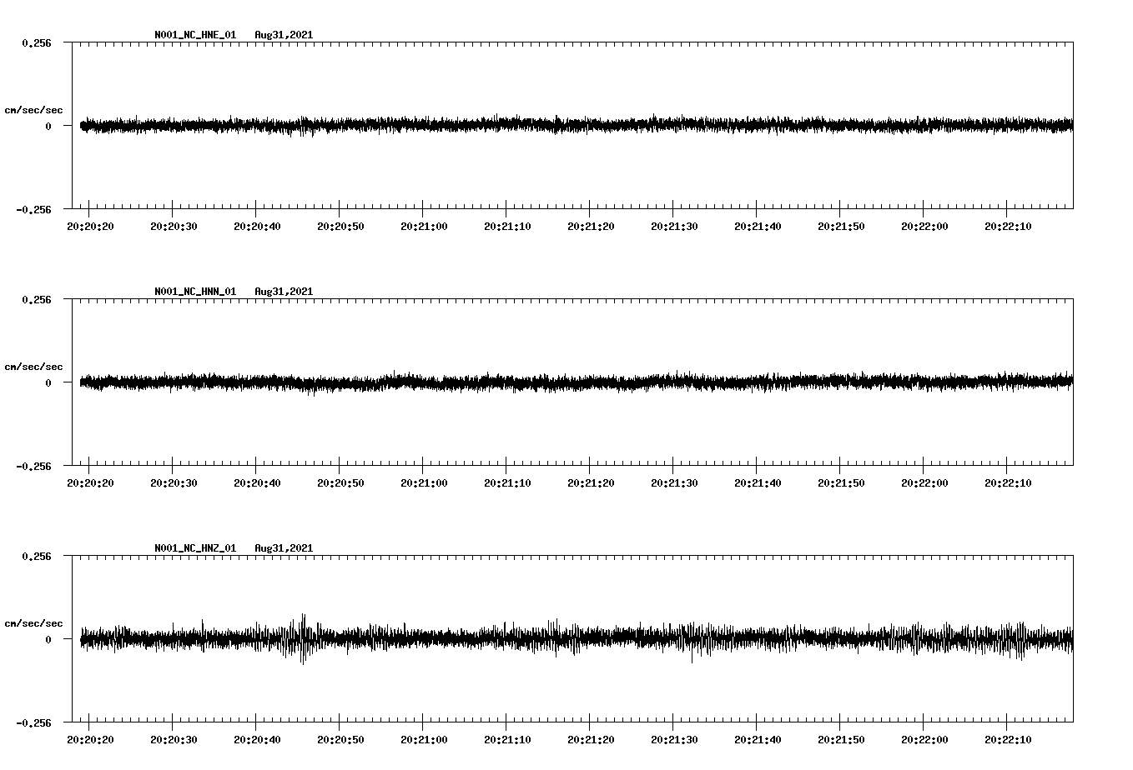Viewport: 1133px width, 770px height.
Task: Click the 20:21:00 time label on HNE plot
Action: pyautogui.click(x=424, y=227)
